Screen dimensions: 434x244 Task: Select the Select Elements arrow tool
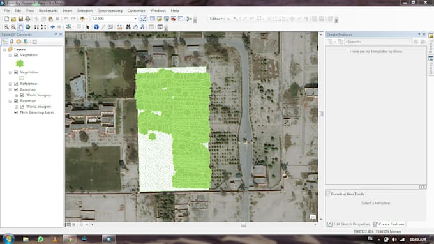87,27
